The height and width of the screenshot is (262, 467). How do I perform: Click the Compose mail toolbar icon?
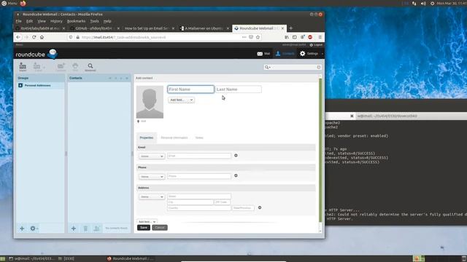click(x=61, y=66)
